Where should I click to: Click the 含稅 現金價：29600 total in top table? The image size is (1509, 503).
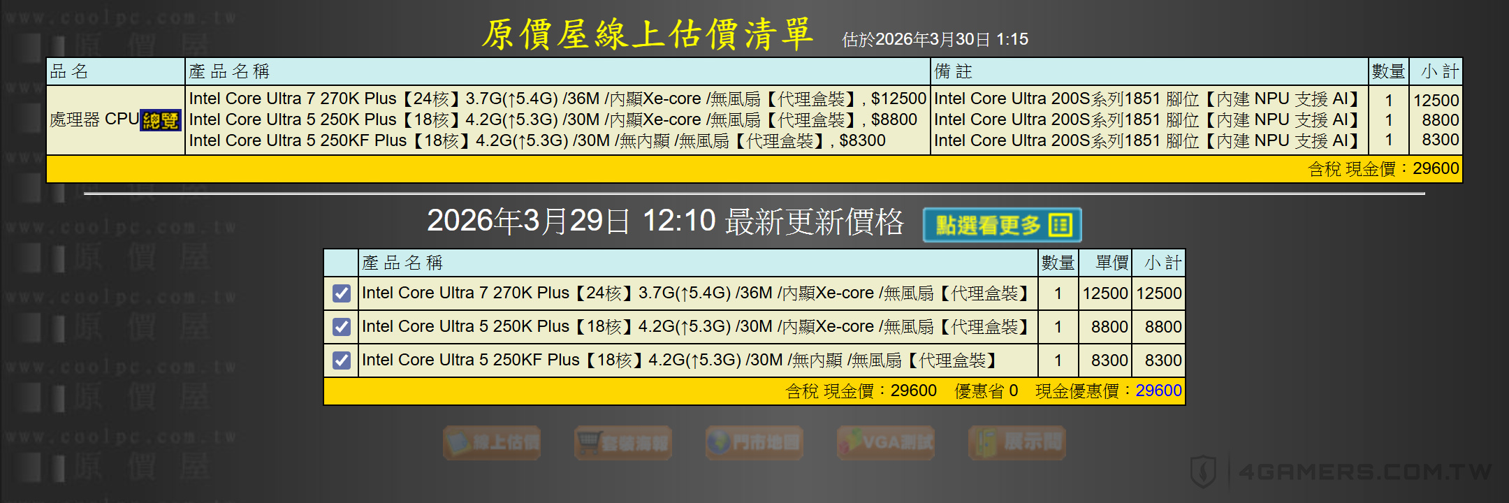coord(1383,169)
